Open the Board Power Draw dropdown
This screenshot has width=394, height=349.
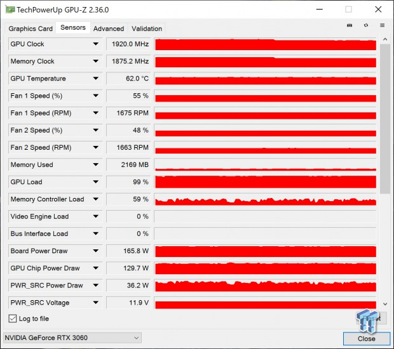pos(95,251)
